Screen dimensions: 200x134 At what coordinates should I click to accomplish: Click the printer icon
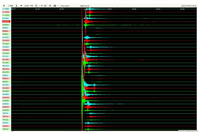[55, 6]
